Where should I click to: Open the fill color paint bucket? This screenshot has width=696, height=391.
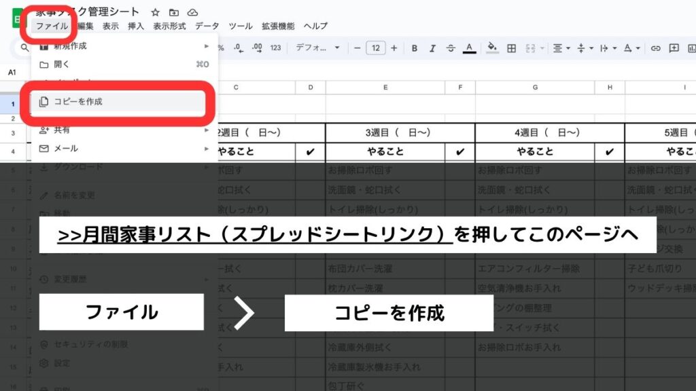492,48
